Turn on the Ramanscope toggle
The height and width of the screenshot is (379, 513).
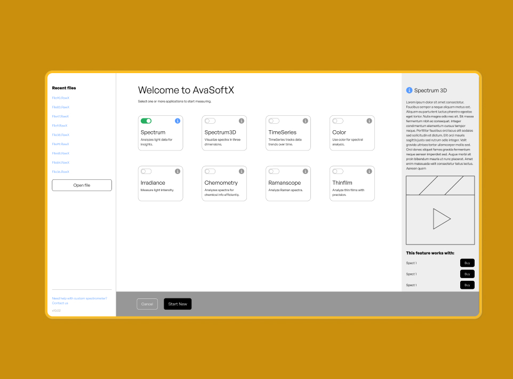pos(274,171)
